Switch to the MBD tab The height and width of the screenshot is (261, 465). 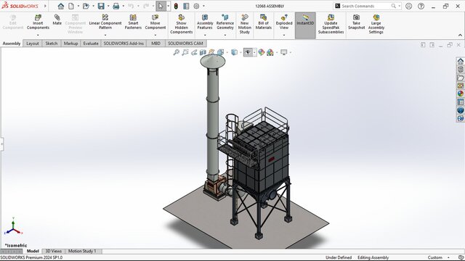tap(155, 43)
